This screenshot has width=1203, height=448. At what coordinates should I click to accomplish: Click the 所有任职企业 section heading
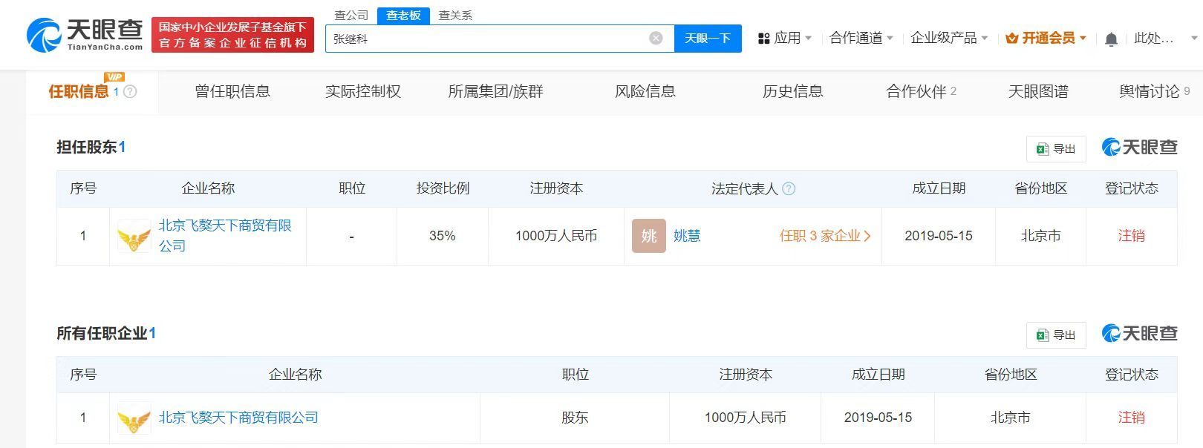tap(106, 333)
